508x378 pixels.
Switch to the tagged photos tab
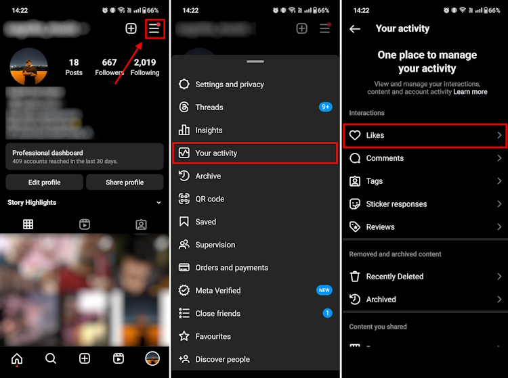pos(141,225)
